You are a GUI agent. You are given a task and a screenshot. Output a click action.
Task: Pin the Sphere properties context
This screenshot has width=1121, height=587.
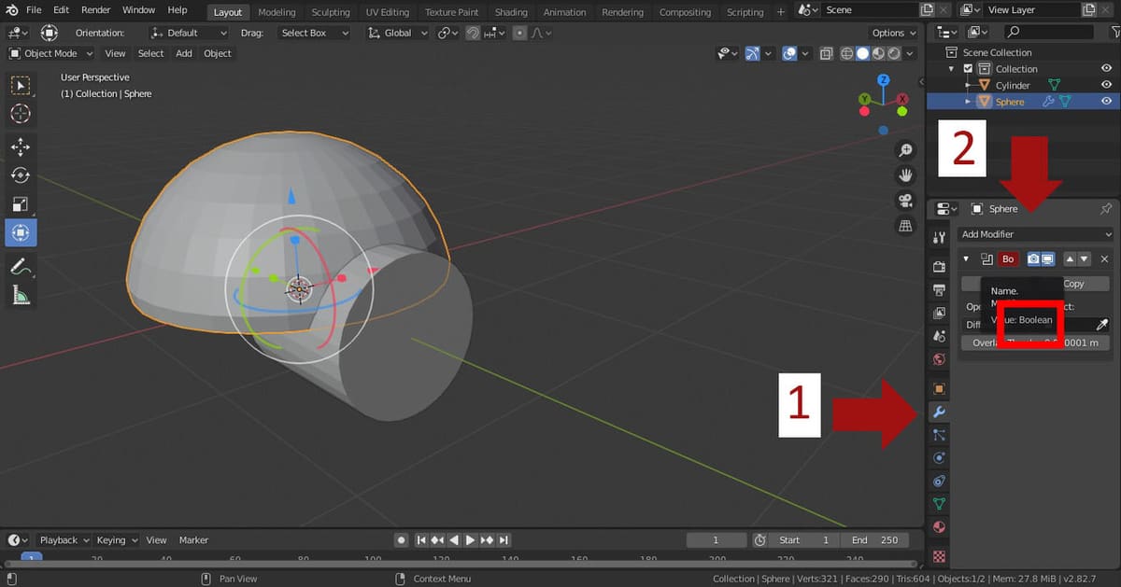(1107, 209)
